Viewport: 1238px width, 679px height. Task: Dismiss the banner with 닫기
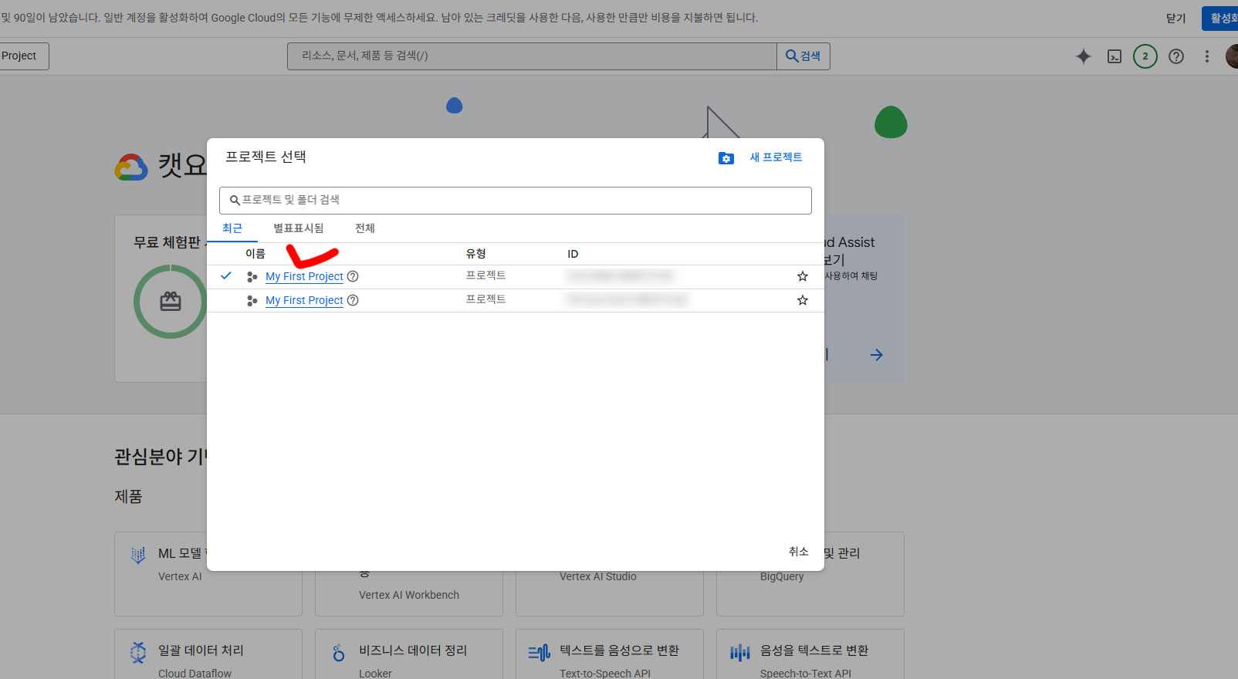[1176, 19]
